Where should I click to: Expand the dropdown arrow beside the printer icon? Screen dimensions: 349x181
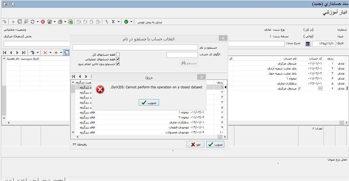65,21
